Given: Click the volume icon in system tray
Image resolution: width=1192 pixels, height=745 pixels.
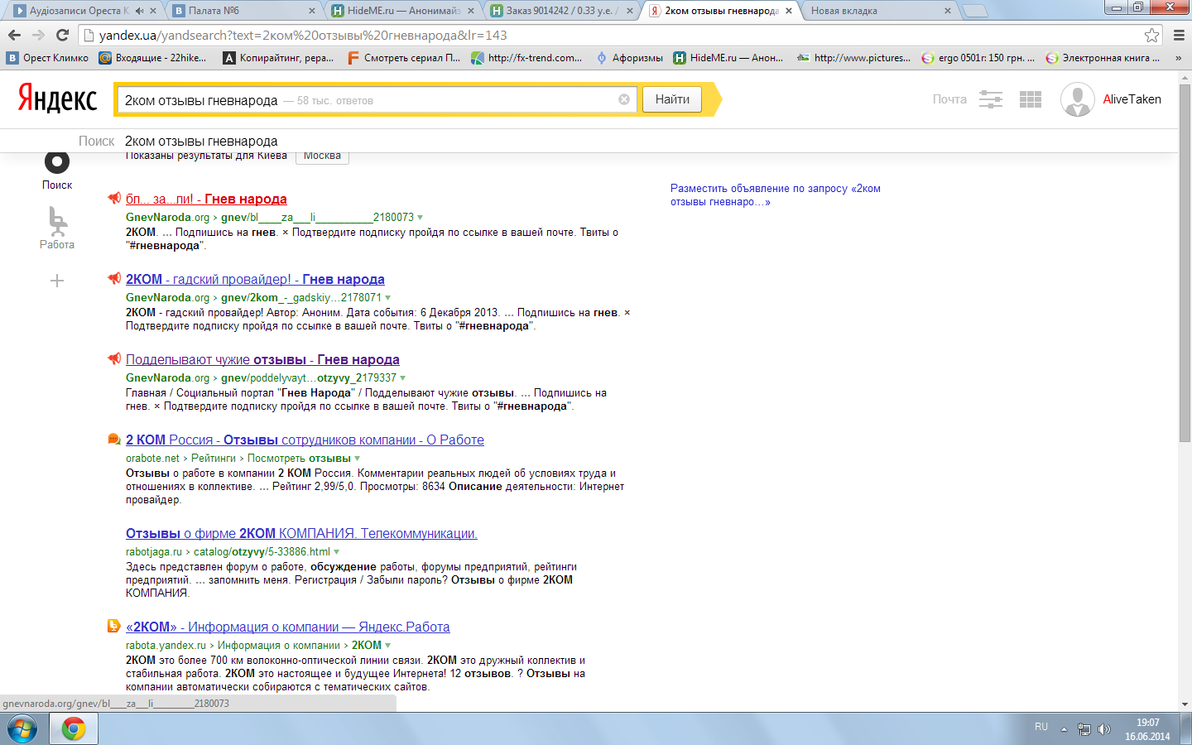Looking at the screenshot, I should tap(1104, 729).
